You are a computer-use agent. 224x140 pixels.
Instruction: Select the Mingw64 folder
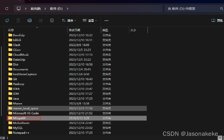(77, 118)
